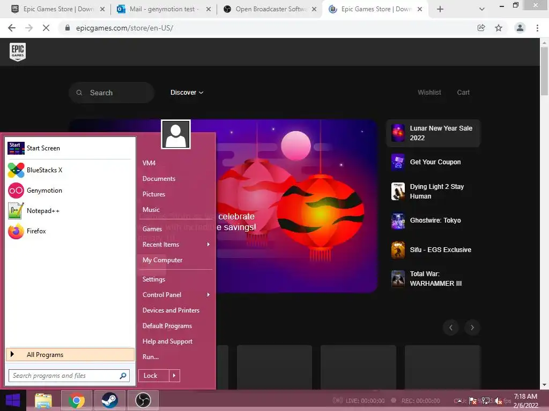Bookmark this page with the star icon
The image size is (549, 411).
point(499,28)
